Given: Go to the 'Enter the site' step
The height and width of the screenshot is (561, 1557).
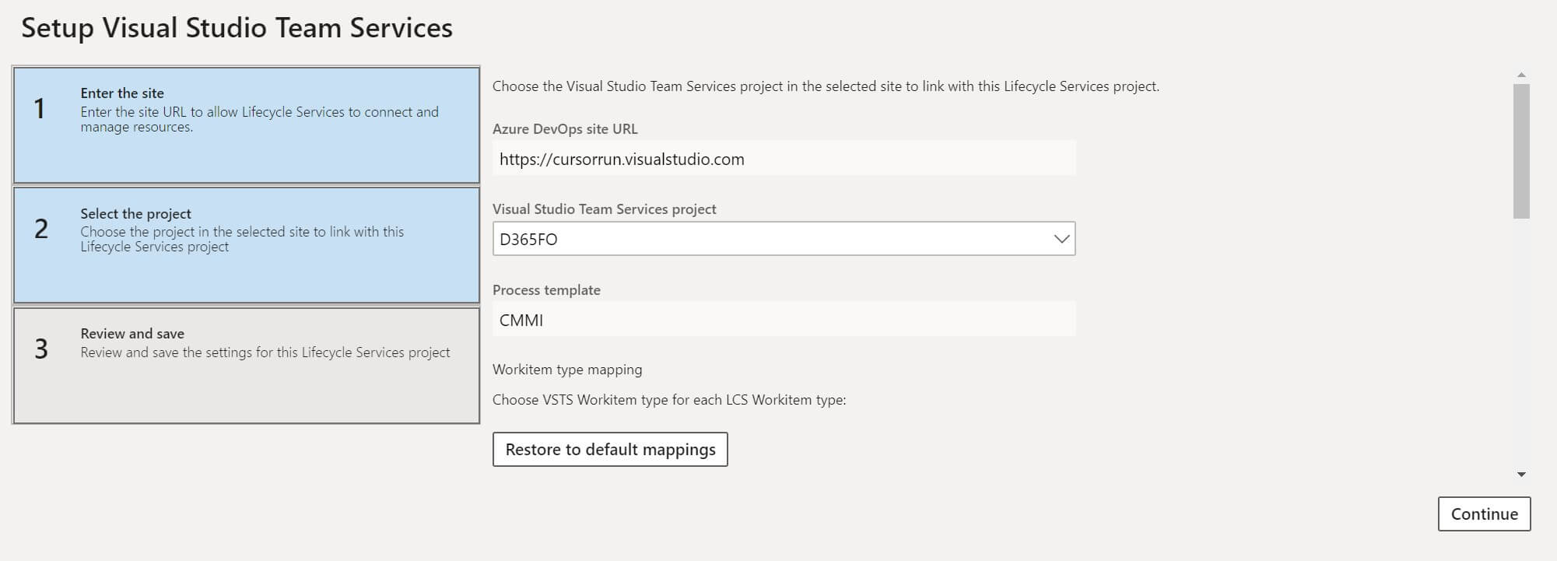Looking at the screenshot, I should click(x=246, y=125).
